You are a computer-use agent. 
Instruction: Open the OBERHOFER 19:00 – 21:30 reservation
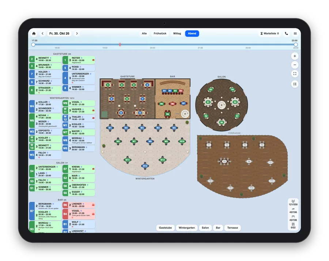click(79, 186)
